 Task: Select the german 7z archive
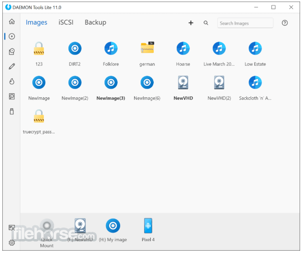[147, 54]
